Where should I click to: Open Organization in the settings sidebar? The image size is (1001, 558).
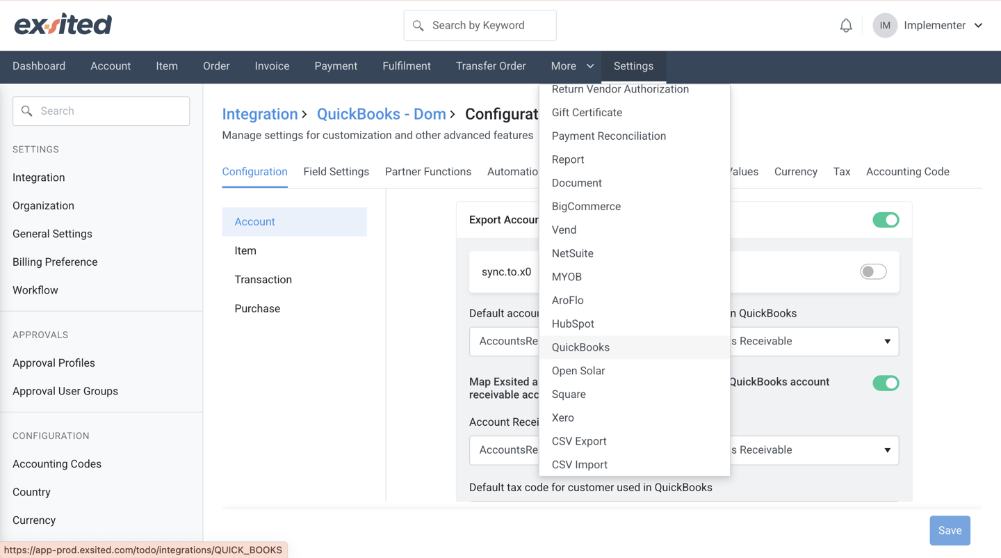[43, 206]
